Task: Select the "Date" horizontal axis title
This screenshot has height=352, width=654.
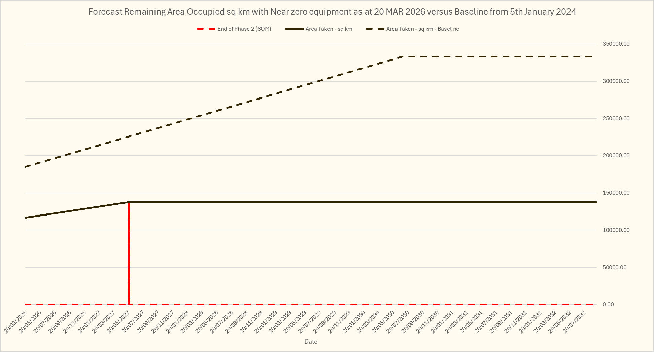Action: tap(310, 342)
